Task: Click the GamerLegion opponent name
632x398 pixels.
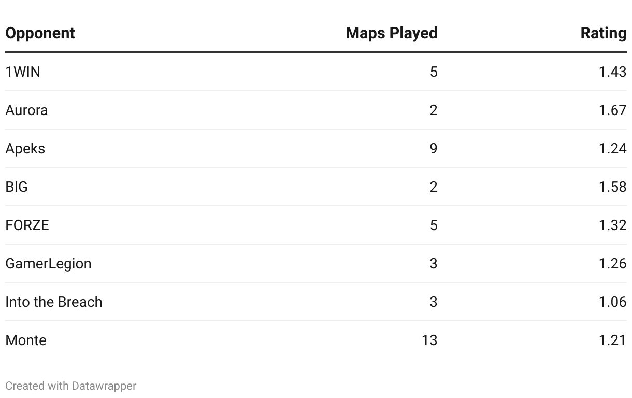Action: pyautogui.click(x=48, y=263)
